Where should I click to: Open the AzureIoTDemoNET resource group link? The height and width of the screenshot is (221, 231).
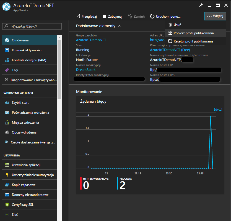coord(91,40)
